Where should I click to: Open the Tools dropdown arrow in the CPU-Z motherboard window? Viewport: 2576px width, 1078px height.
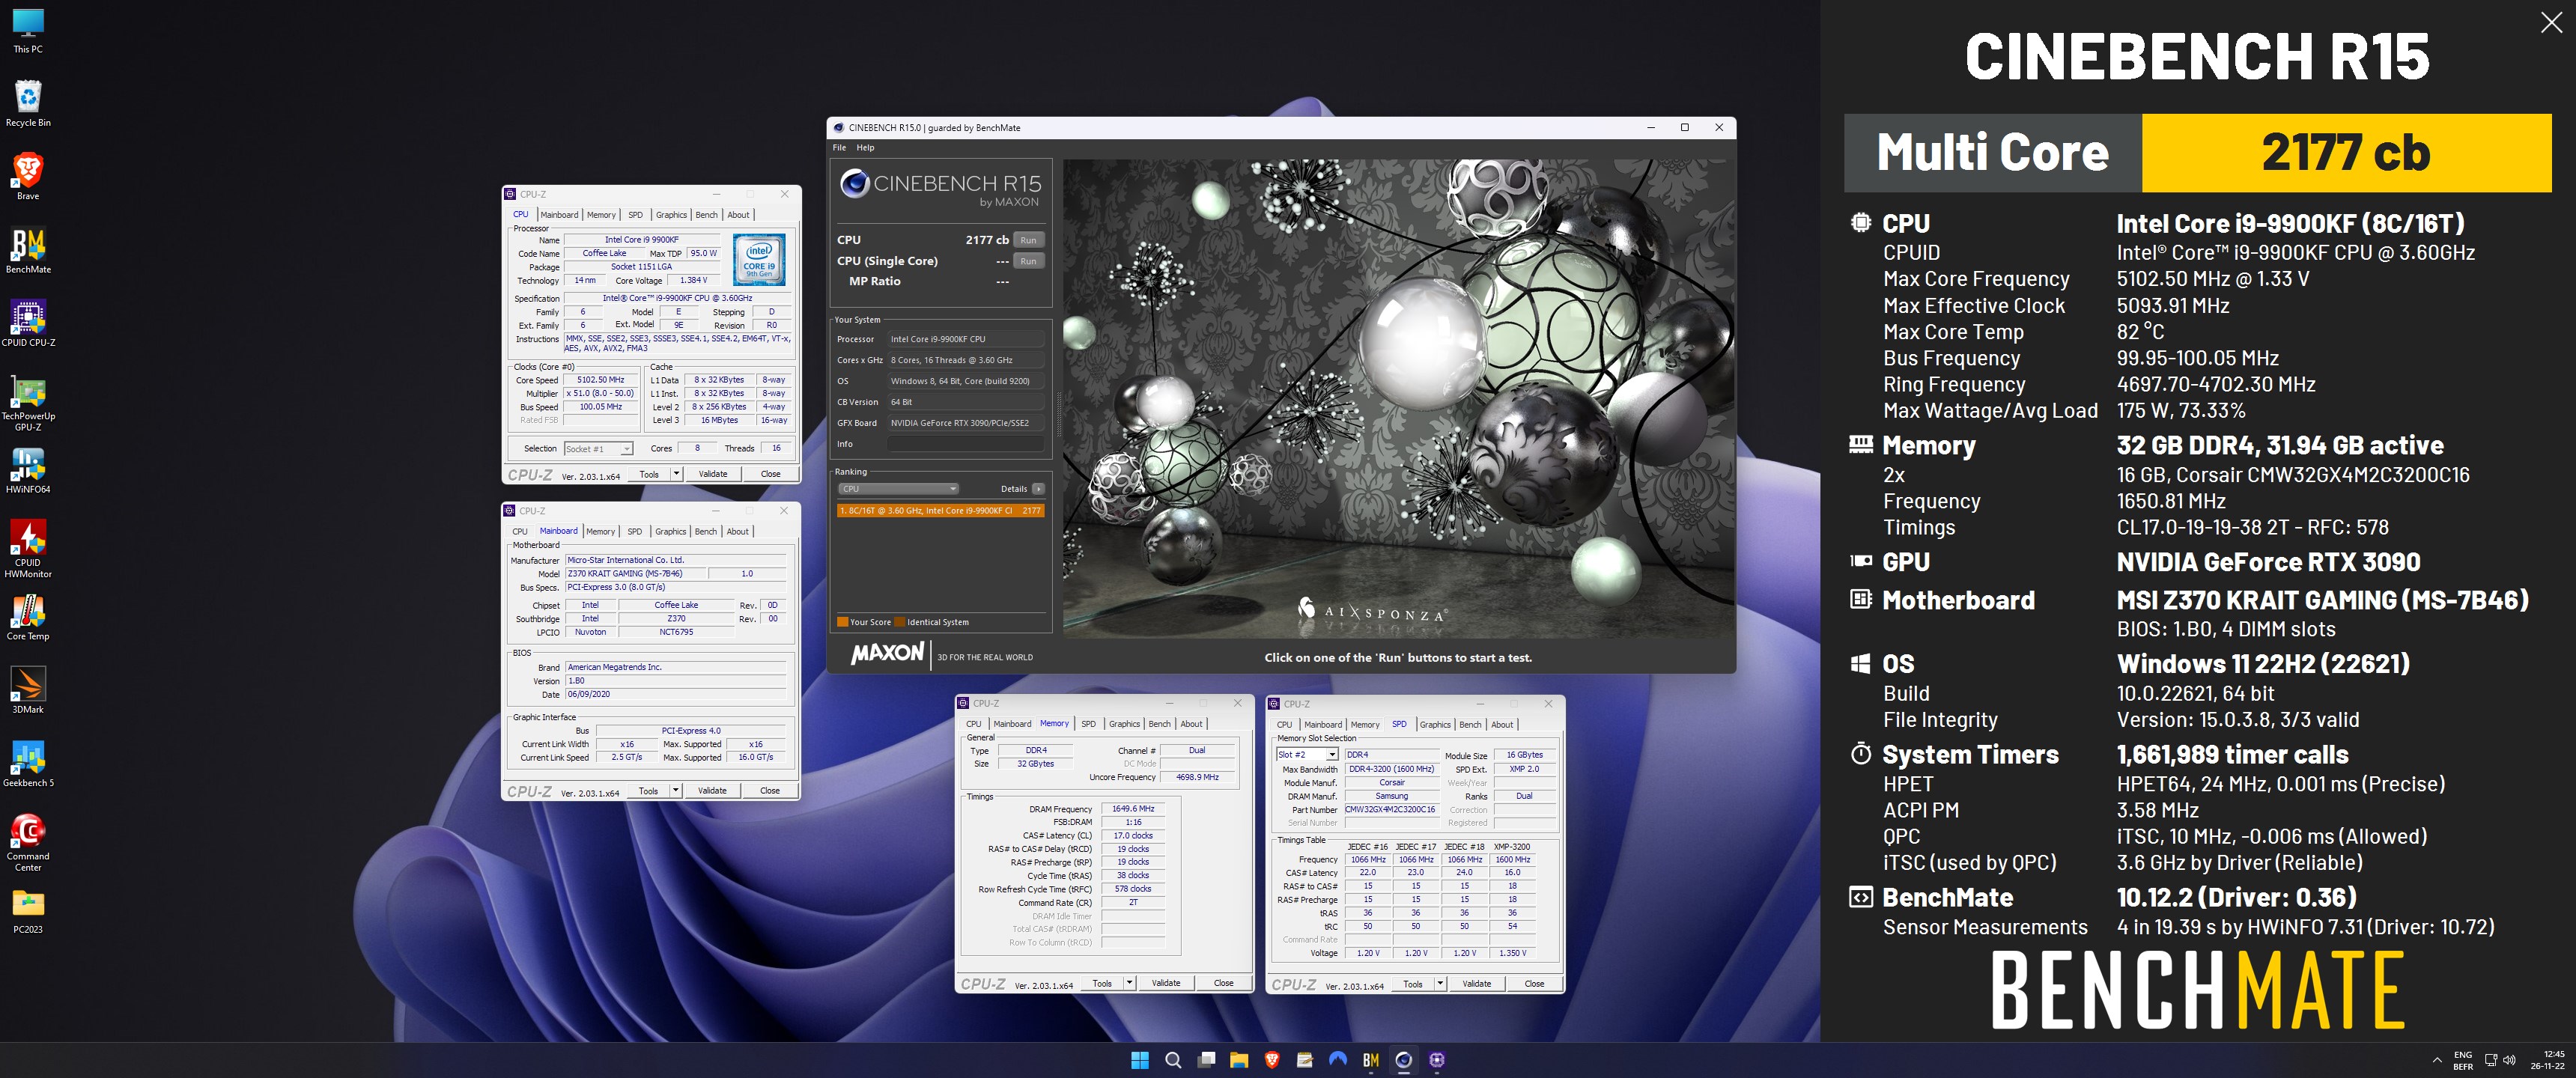pos(676,791)
